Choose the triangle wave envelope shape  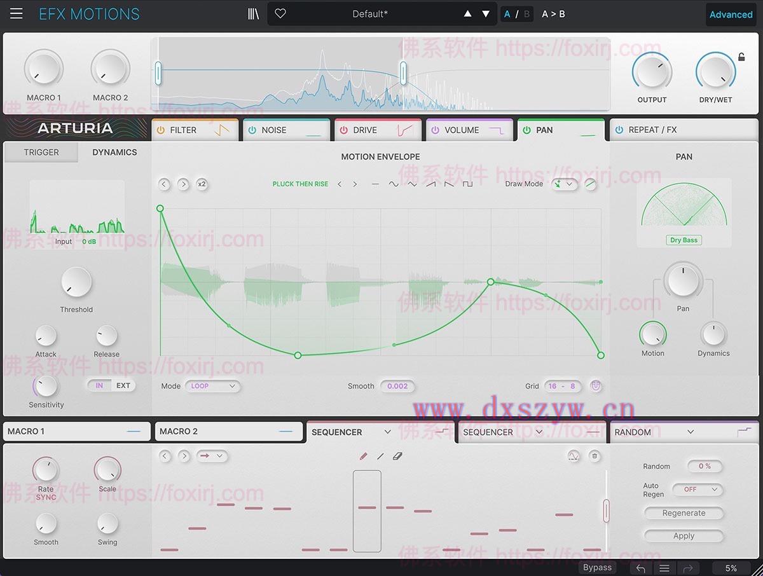pos(412,184)
